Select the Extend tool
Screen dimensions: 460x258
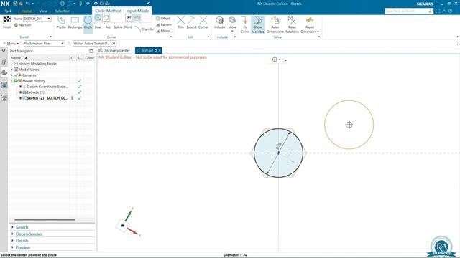pos(191,22)
